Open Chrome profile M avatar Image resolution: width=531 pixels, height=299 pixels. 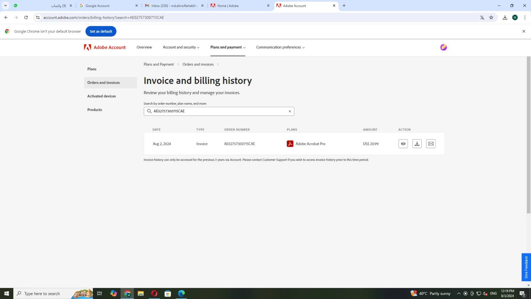(x=515, y=18)
